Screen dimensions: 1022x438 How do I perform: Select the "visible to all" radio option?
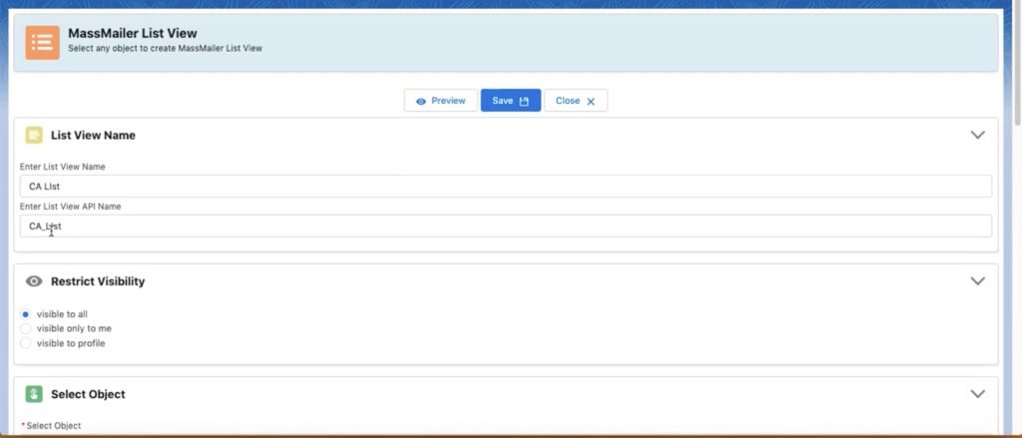point(26,313)
